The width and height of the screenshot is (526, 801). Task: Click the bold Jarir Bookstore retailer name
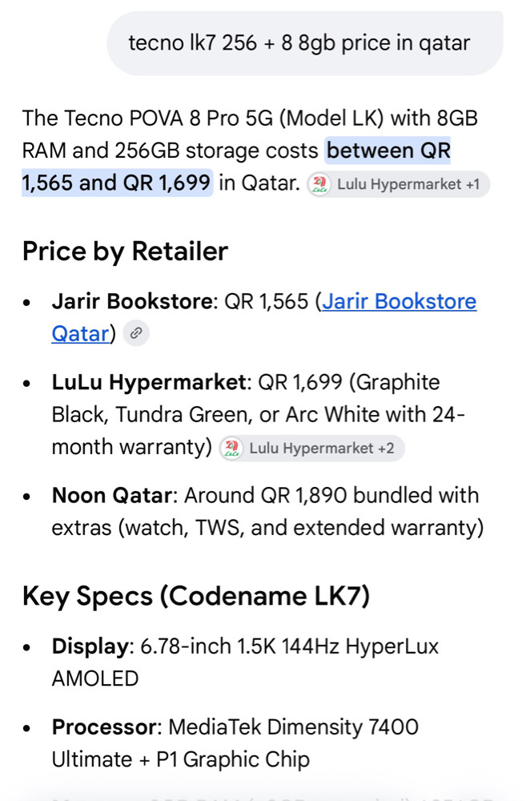(x=132, y=301)
